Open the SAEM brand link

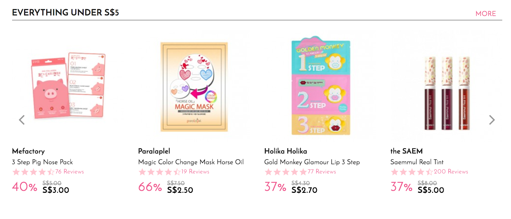(407, 151)
